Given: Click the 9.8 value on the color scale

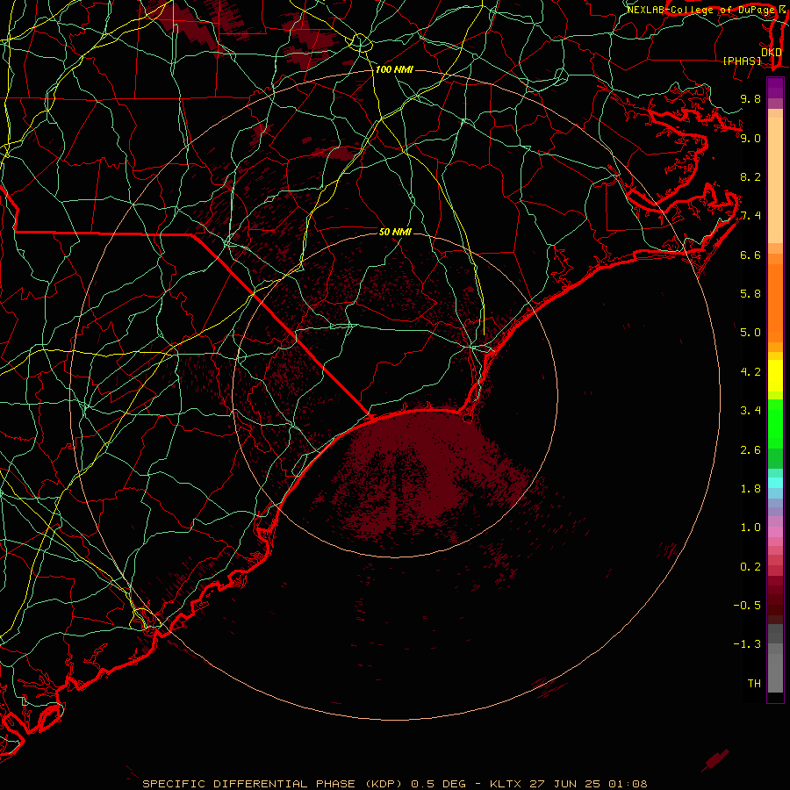Looking at the screenshot, I should click(750, 98).
